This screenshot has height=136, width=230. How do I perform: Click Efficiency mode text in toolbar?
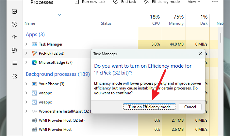click(x=166, y=2)
